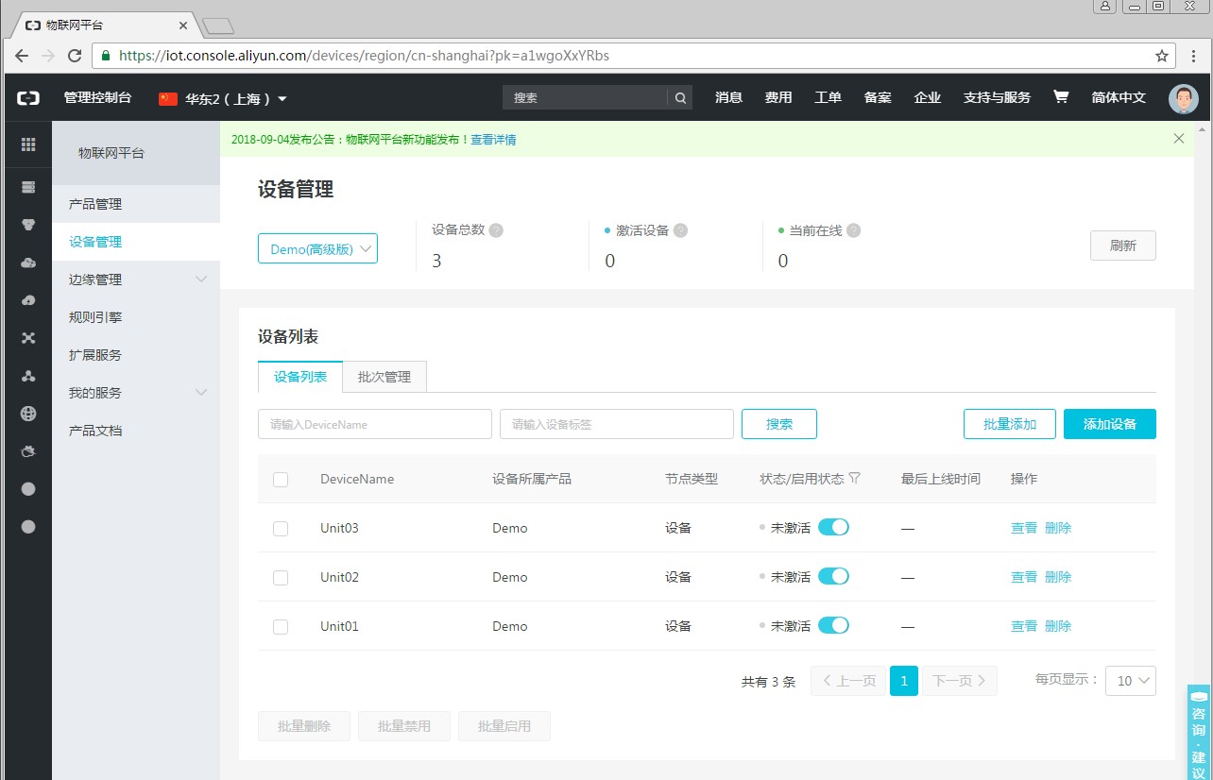1213x780 pixels.
Task: Click help icon next to 当前在线
Action: tap(853, 229)
